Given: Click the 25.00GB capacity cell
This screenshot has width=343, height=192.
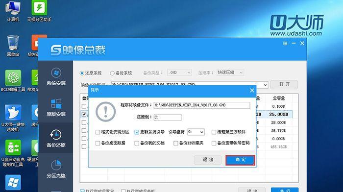Looking at the screenshot, I should coord(278,115).
